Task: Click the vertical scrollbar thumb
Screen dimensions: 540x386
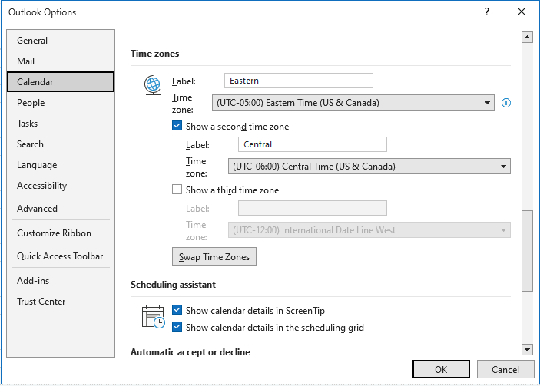Action: (527, 251)
